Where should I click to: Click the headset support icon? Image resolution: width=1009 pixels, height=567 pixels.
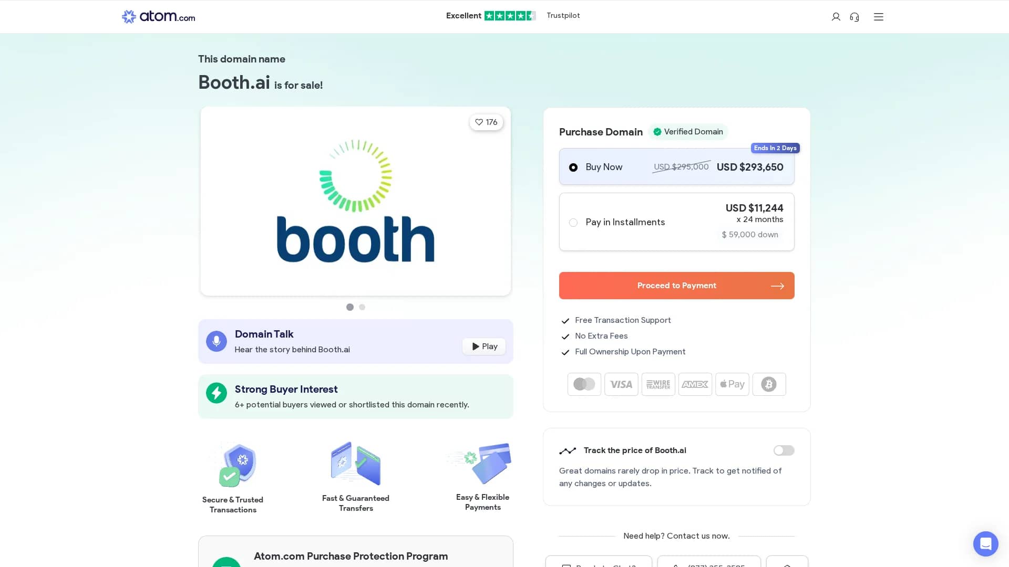tap(854, 17)
